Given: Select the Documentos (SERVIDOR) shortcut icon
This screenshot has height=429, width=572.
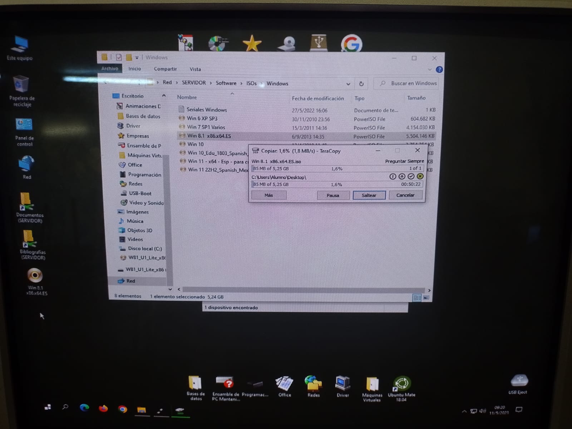Looking at the screenshot, I should point(30,207).
